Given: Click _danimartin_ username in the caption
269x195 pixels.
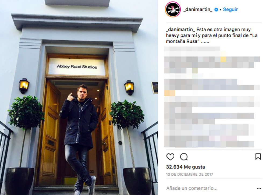Looking at the screenshot, I should pyautogui.click(x=180, y=30).
